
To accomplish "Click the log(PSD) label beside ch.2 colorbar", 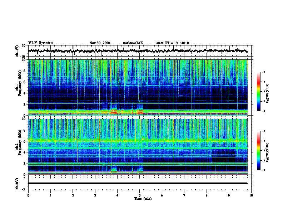I will [x=267, y=152].
